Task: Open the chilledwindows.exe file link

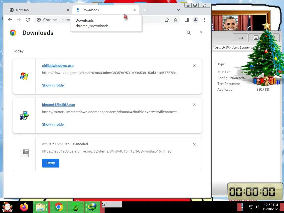Action: [58, 65]
